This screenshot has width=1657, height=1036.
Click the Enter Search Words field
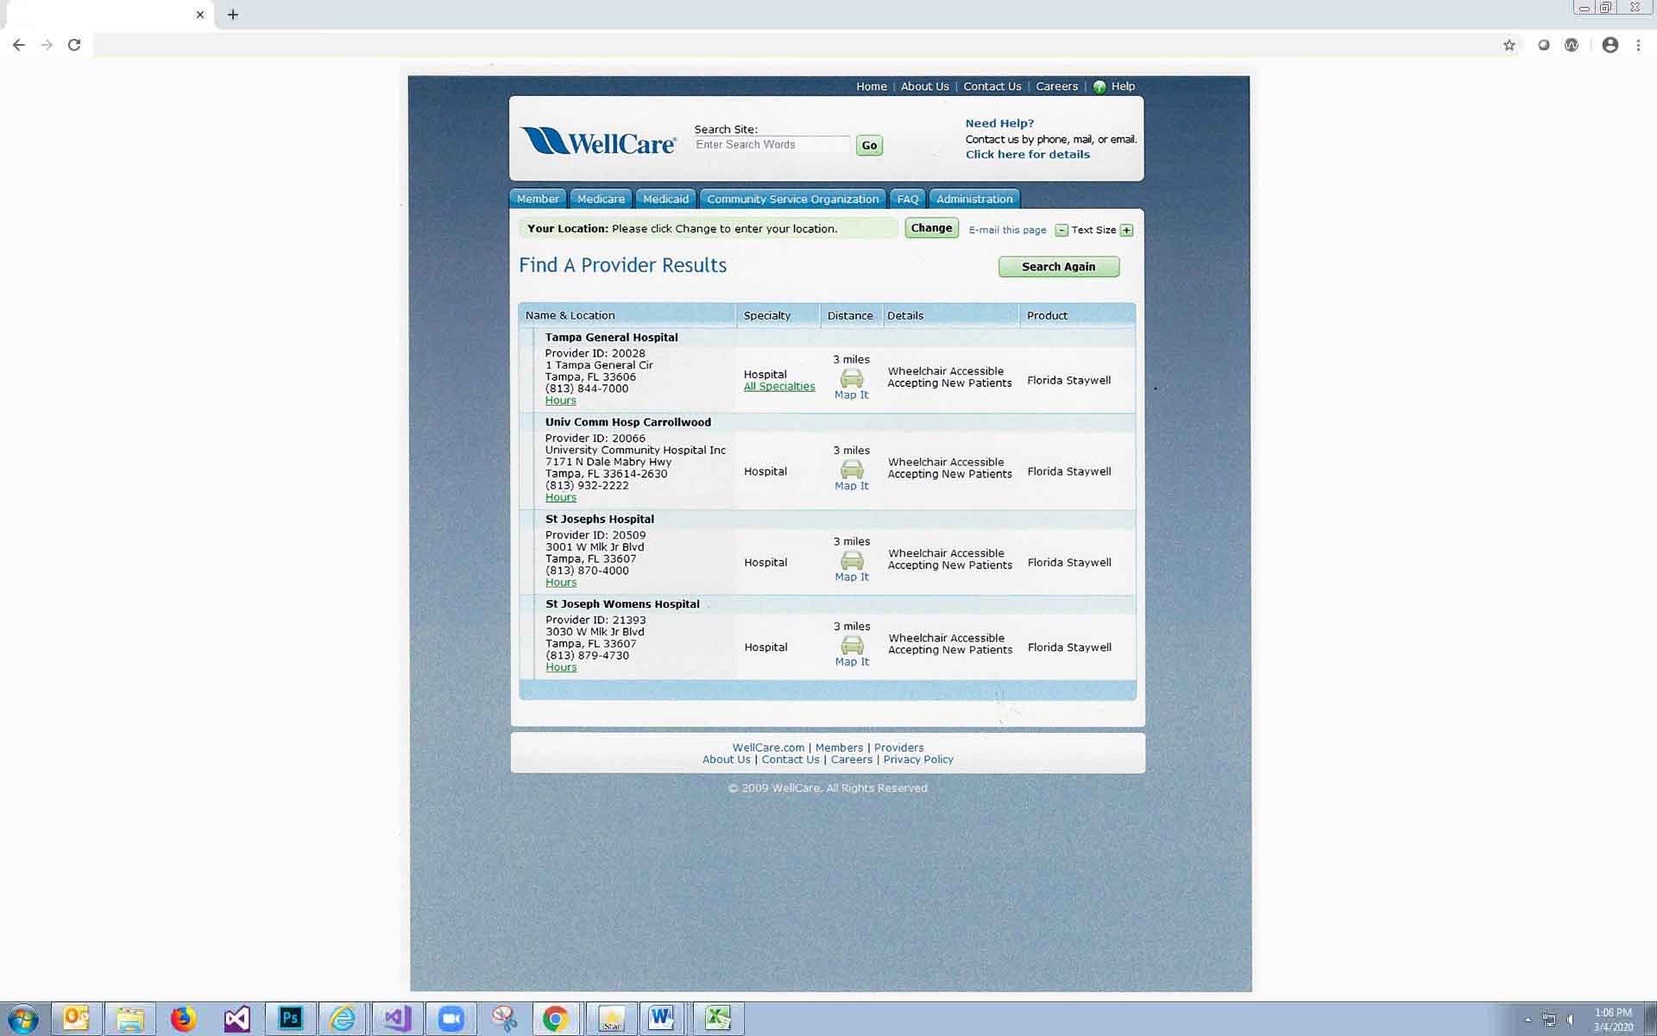(x=772, y=145)
